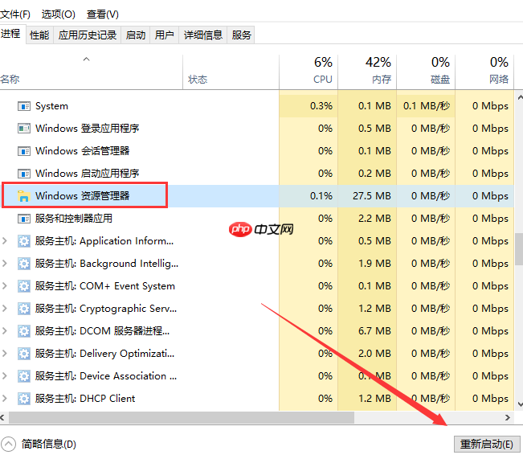Switch to the 启动 tab
This screenshot has height=459, width=523.
pos(136,35)
